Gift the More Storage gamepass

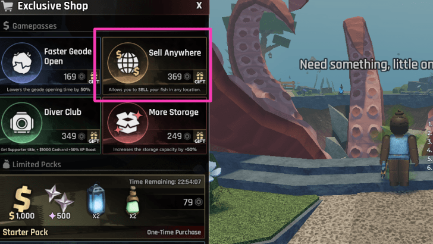200,137
